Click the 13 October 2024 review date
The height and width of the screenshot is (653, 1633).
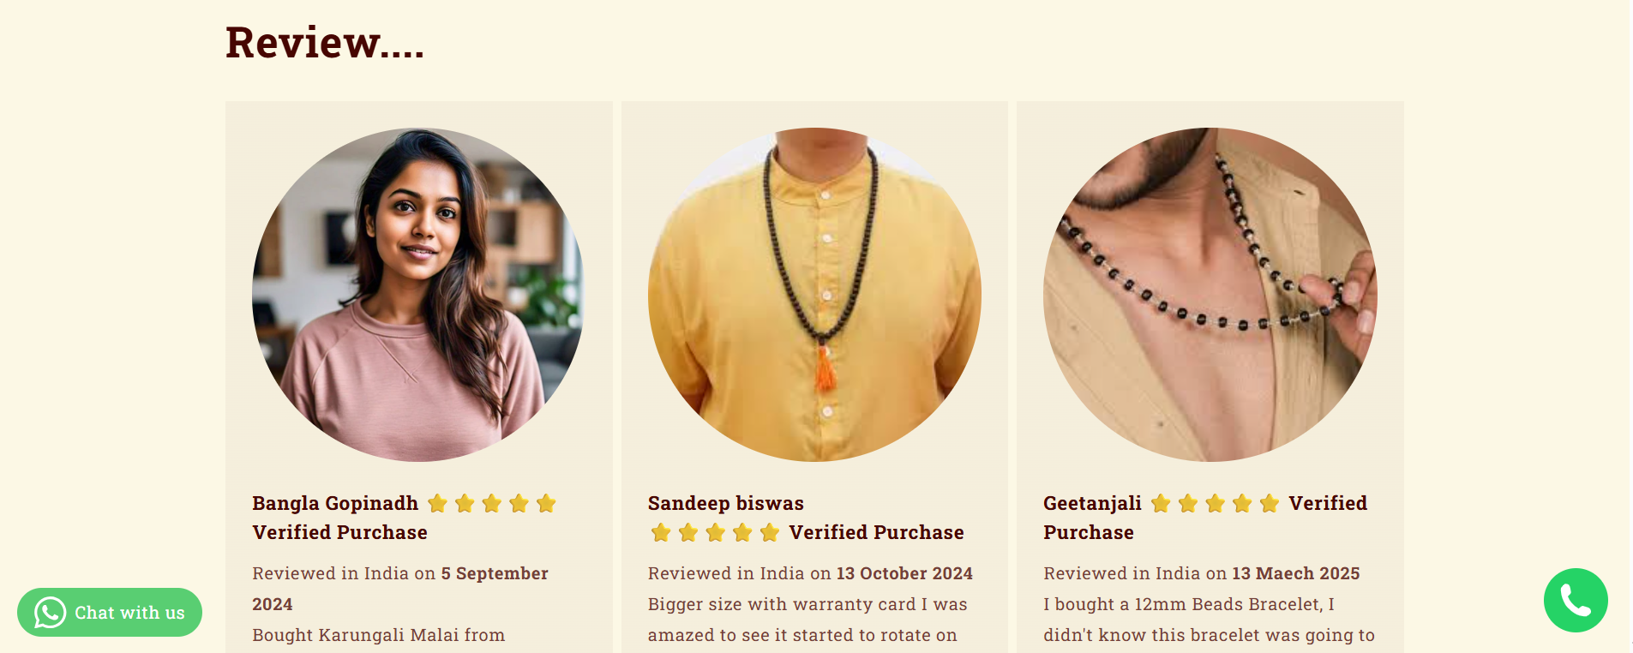(904, 573)
